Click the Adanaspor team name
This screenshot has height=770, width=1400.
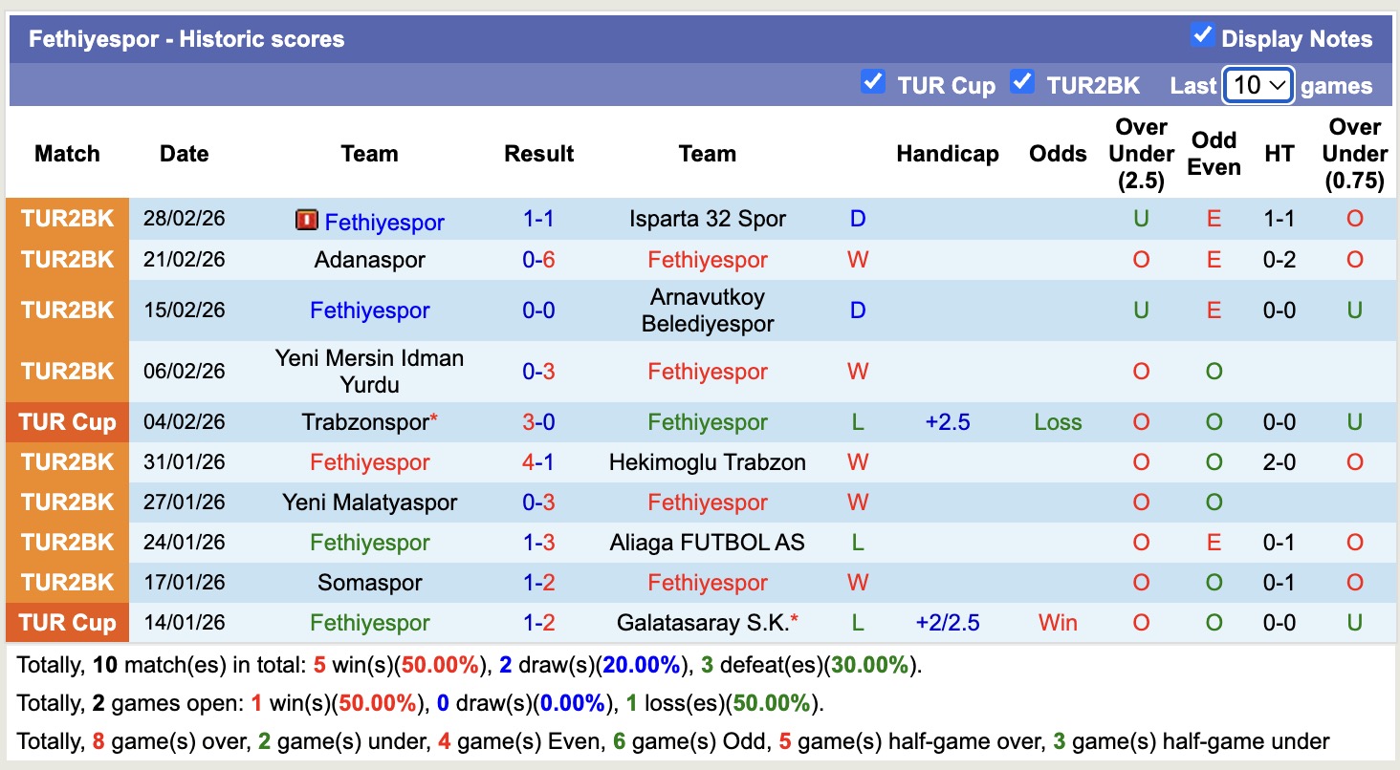pos(369,259)
